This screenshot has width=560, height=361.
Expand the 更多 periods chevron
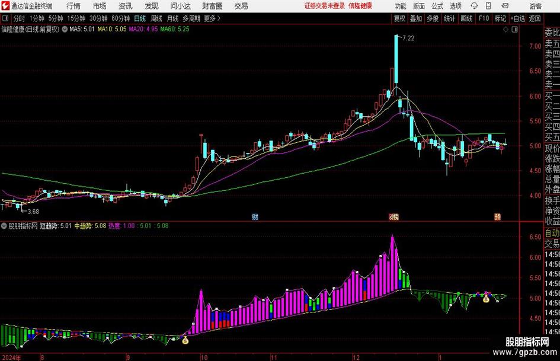[x=219, y=18]
